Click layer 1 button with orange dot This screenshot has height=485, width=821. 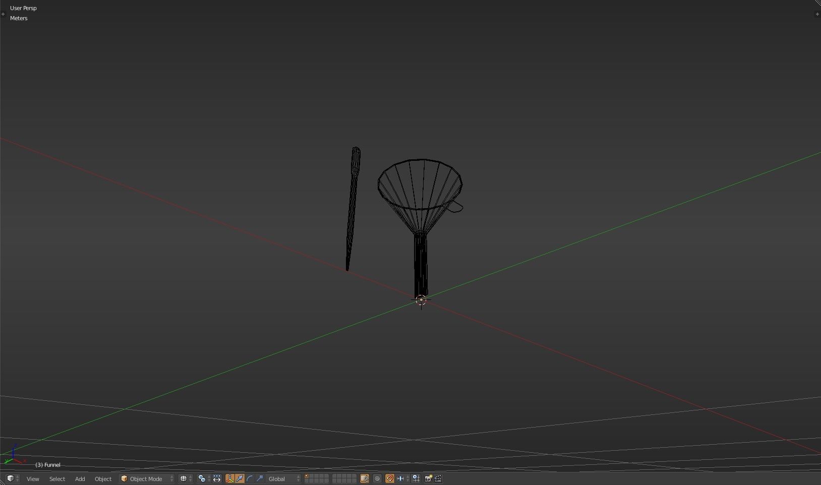[x=307, y=476]
